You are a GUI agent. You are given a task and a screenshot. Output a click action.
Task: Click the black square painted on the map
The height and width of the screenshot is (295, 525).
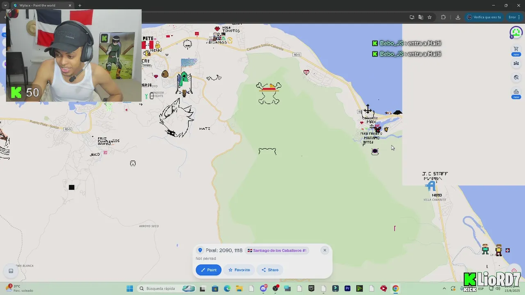[72, 187]
